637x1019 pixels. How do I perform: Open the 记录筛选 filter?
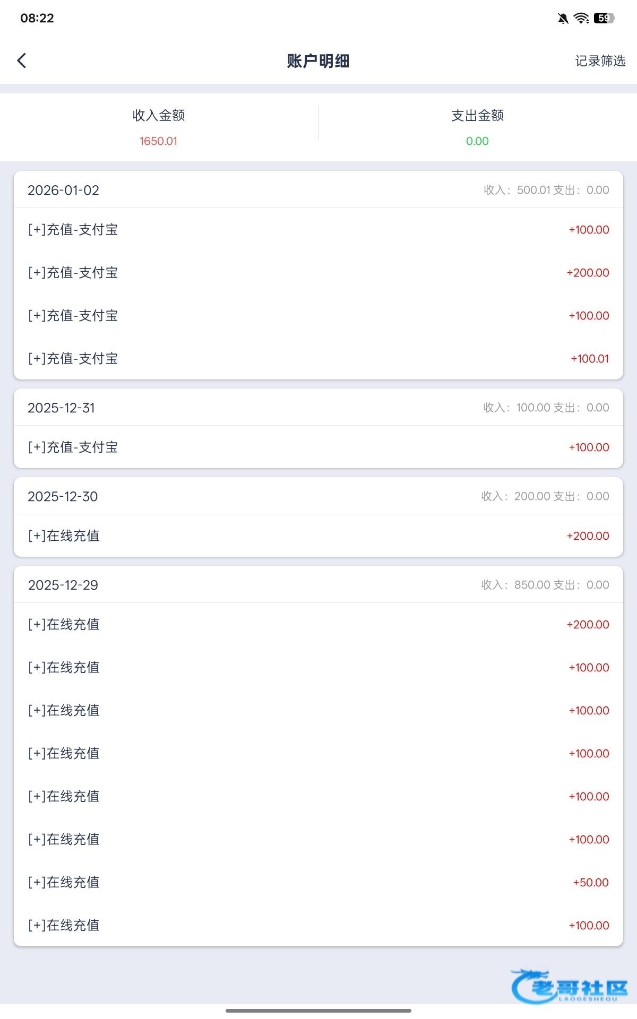point(600,61)
